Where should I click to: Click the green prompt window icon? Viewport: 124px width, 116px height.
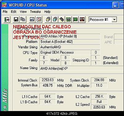(75, 20)
